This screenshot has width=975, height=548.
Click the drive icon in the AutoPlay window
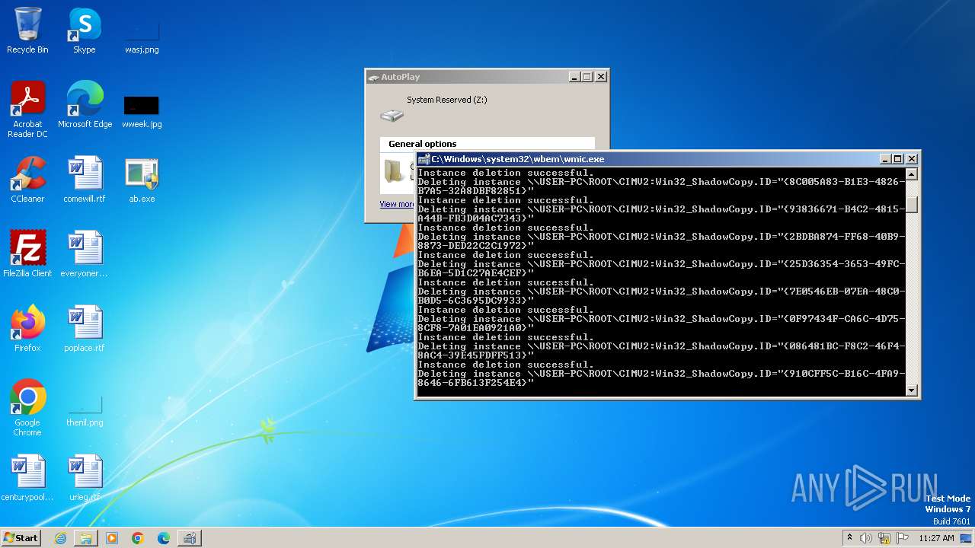tap(392, 115)
